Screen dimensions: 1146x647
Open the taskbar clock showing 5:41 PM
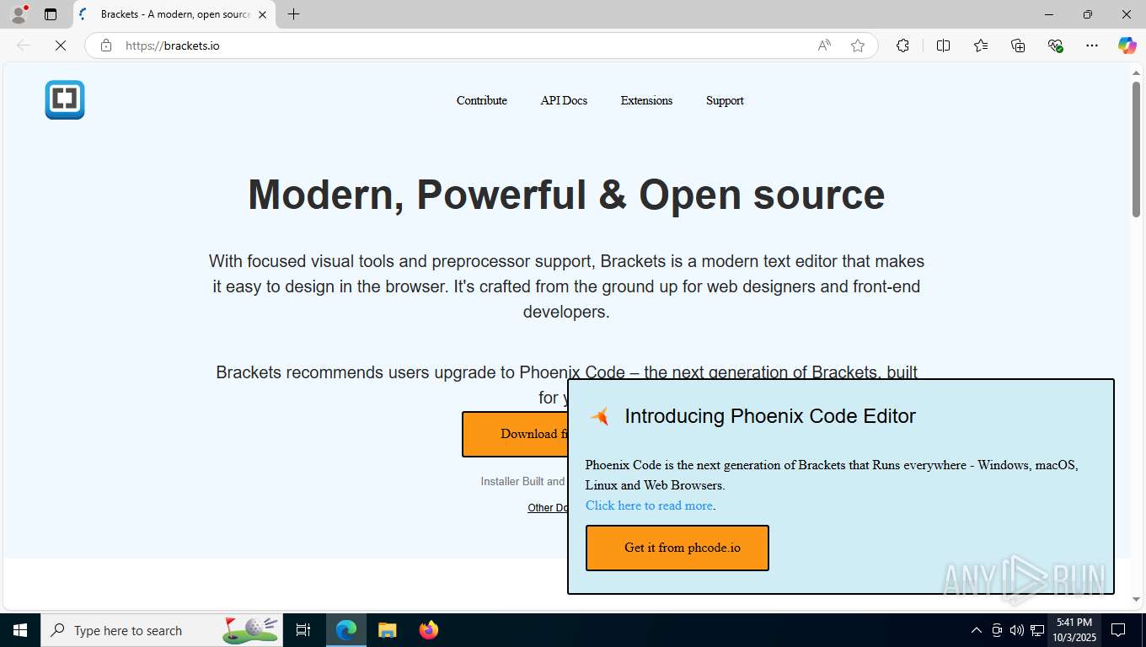1074,630
